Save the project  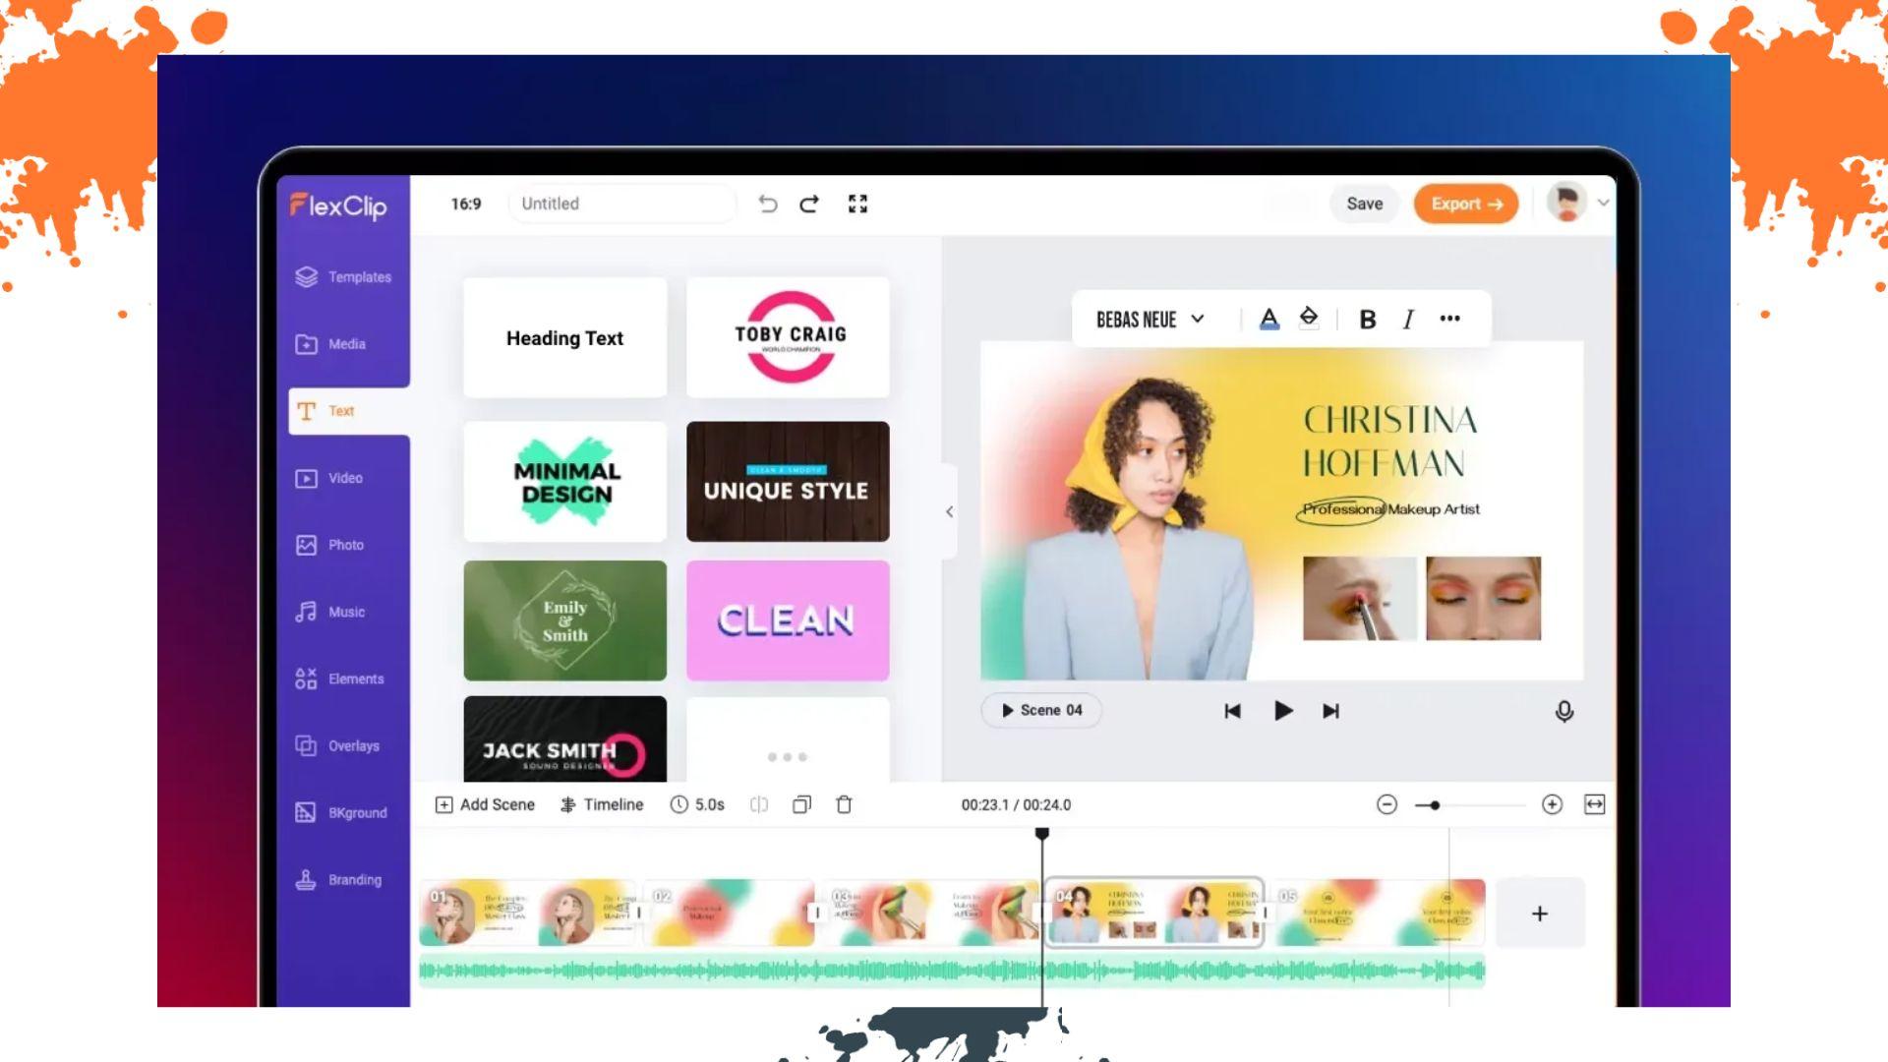1364,204
